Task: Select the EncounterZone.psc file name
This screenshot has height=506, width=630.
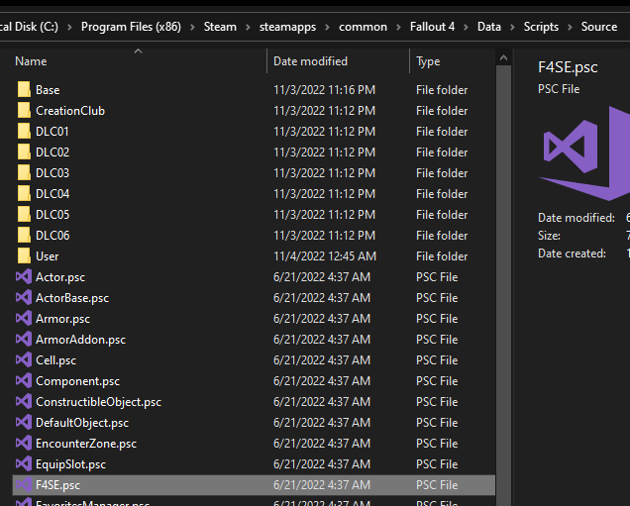Action: [86, 445]
